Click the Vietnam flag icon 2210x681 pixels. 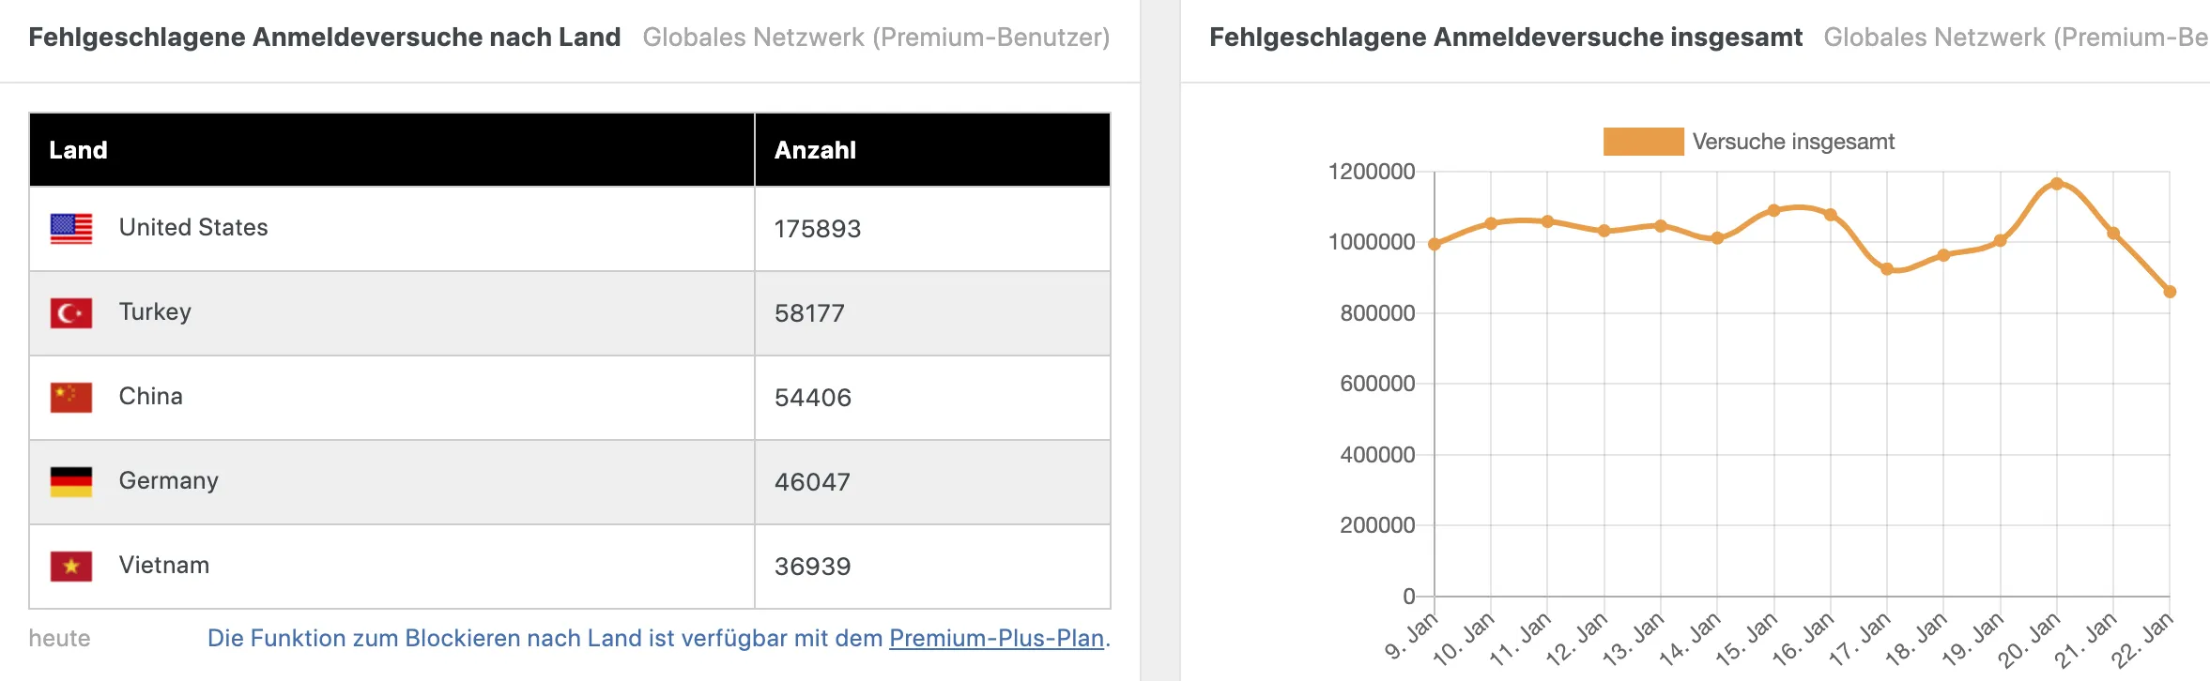tap(71, 567)
